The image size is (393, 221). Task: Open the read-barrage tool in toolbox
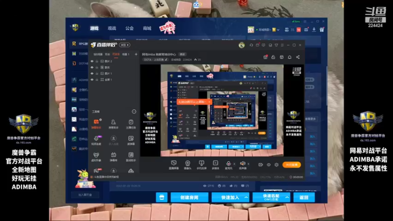tap(131, 140)
